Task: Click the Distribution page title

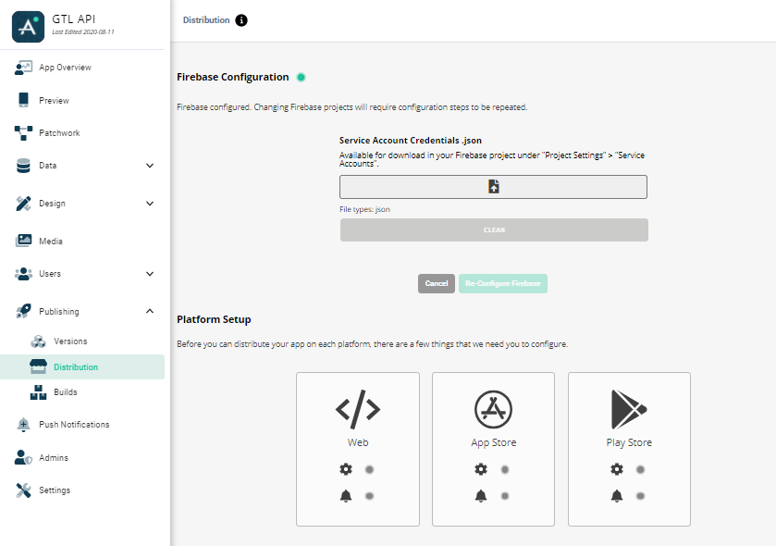Action: pos(206,20)
